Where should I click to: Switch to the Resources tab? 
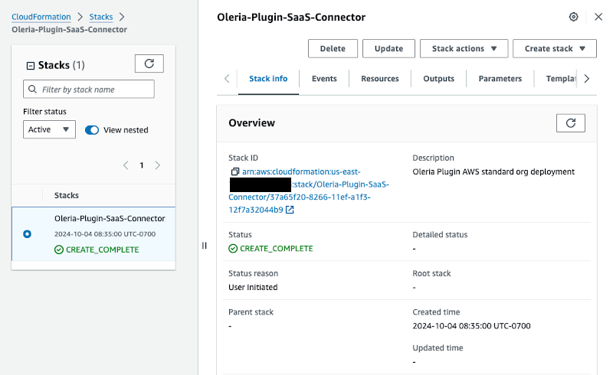point(379,79)
